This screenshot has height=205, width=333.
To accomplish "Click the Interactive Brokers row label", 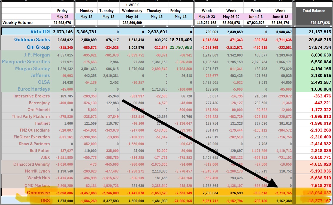I will coord(32,96).
